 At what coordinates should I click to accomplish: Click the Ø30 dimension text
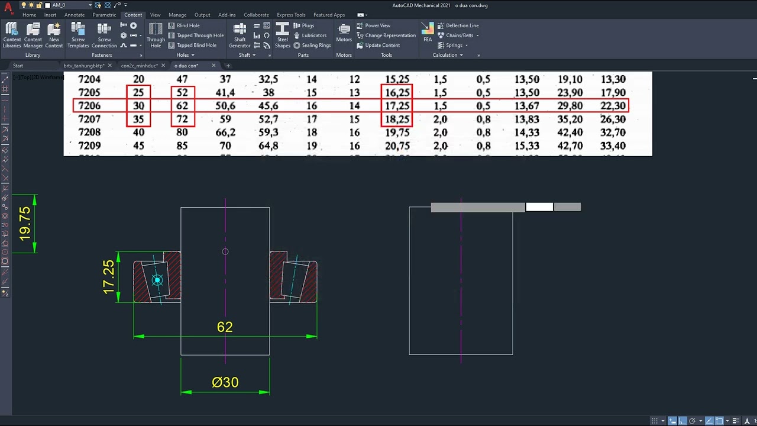tap(225, 382)
